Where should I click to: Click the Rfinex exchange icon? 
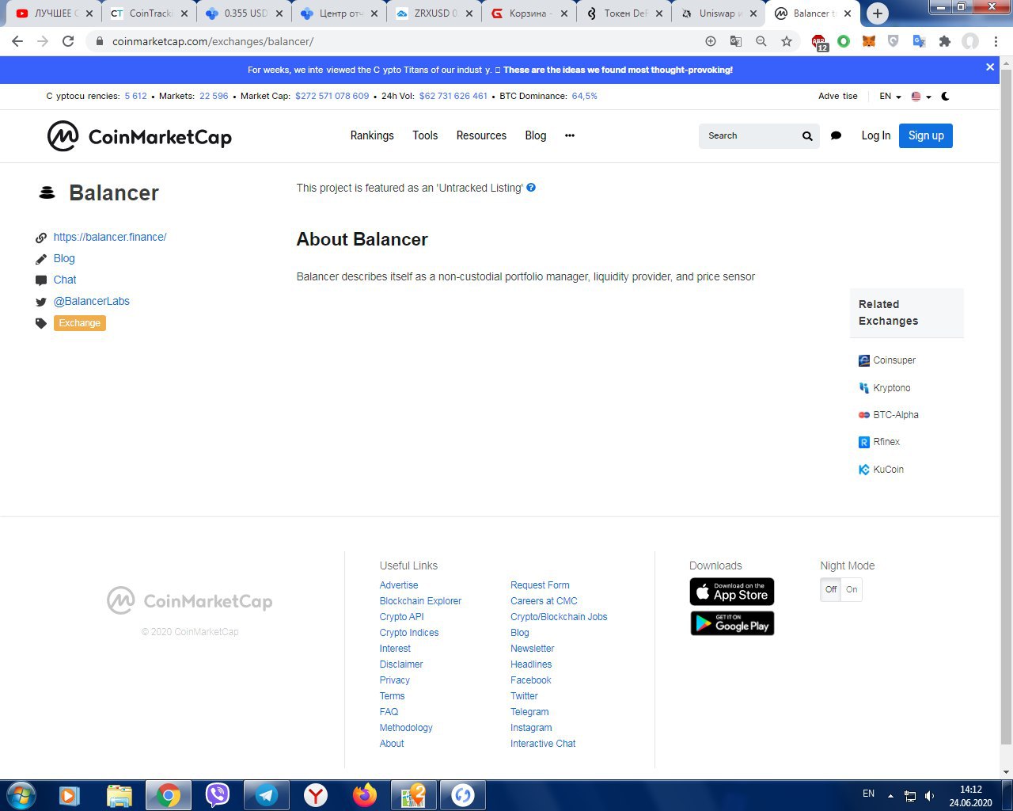pyautogui.click(x=864, y=442)
